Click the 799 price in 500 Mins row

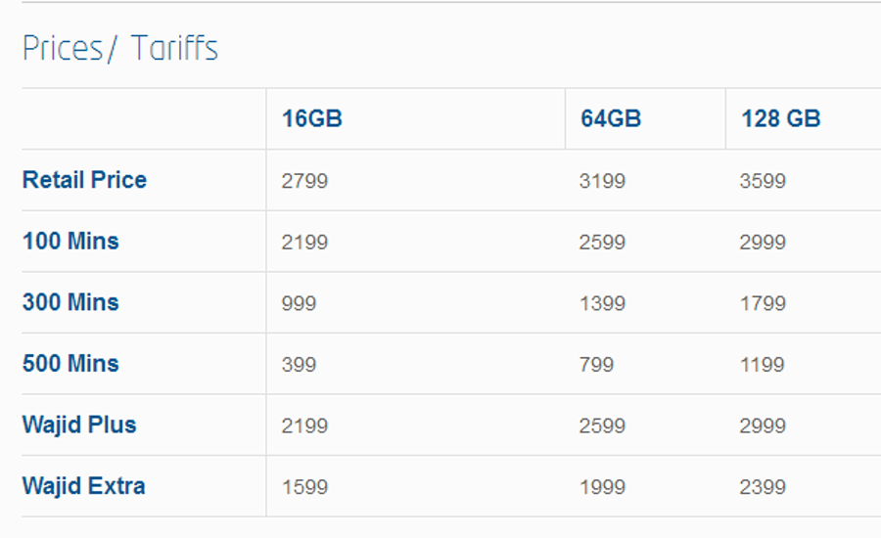click(597, 365)
